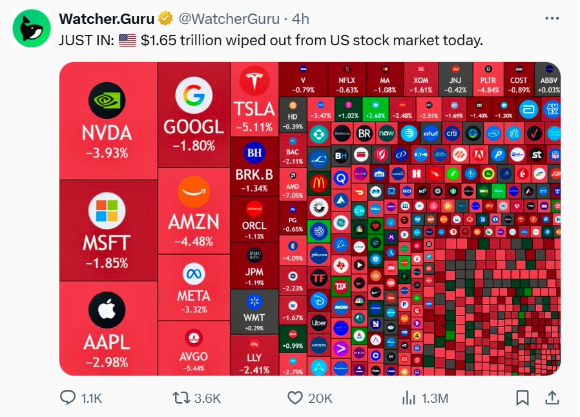
Task: Click the META heatmap tile
Action: (x=194, y=287)
